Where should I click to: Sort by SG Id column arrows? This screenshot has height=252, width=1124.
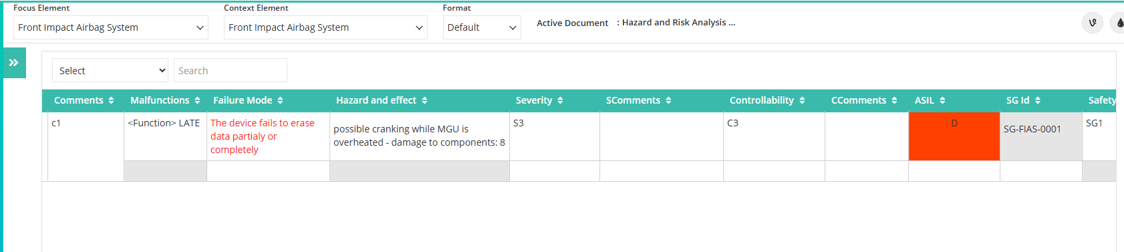coord(1038,100)
